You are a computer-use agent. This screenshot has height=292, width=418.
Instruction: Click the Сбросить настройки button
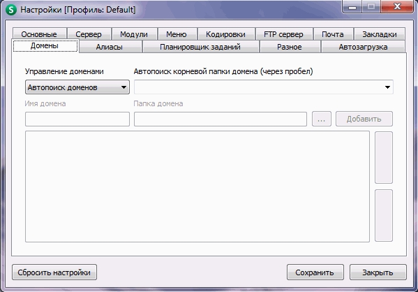pos(54,272)
